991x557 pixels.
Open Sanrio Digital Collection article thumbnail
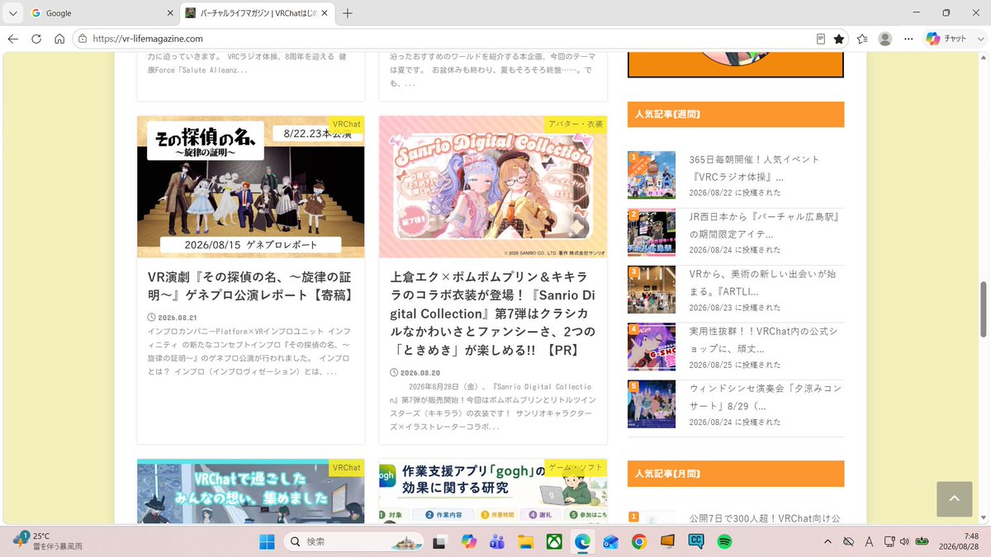(x=493, y=186)
